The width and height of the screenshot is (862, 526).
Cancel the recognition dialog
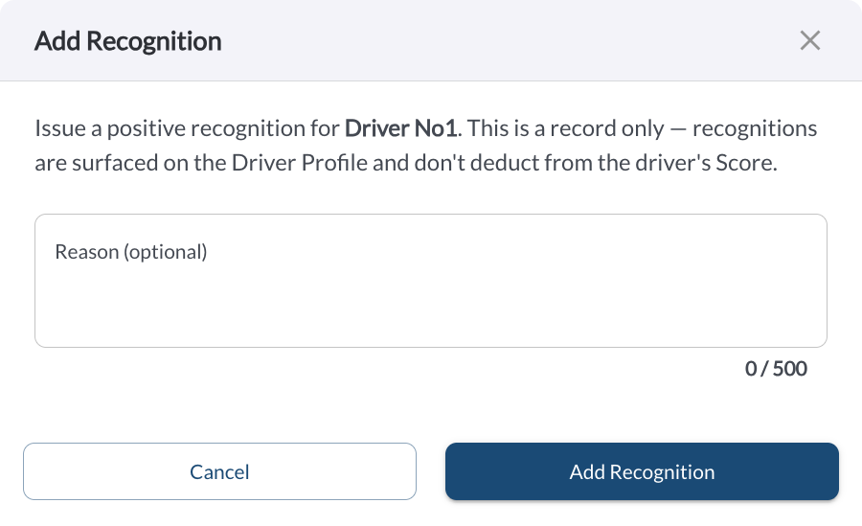click(219, 471)
